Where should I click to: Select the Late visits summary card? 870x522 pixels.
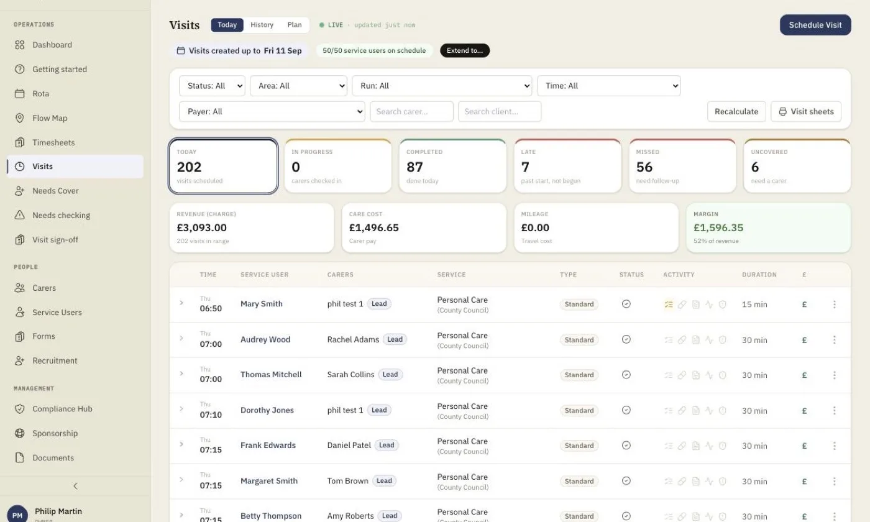pos(567,166)
